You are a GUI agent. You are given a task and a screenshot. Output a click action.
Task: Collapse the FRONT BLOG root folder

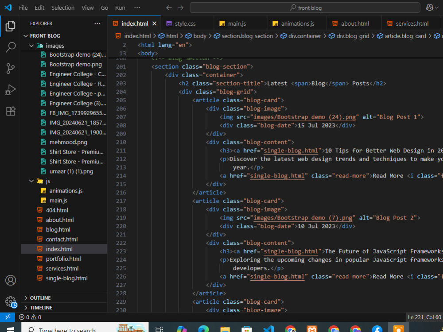tap(64, 36)
